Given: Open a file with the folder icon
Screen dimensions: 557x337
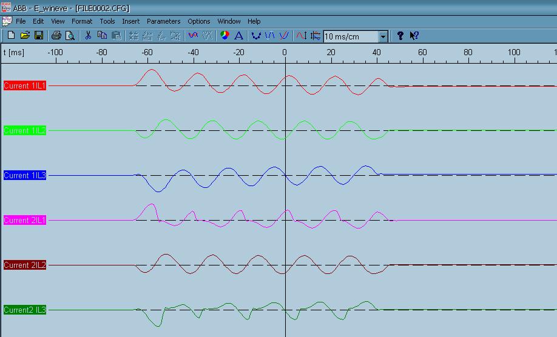Looking at the screenshot, I should tap(25, 36).
